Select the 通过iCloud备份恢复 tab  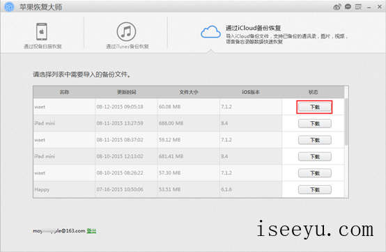coord(274,34)
